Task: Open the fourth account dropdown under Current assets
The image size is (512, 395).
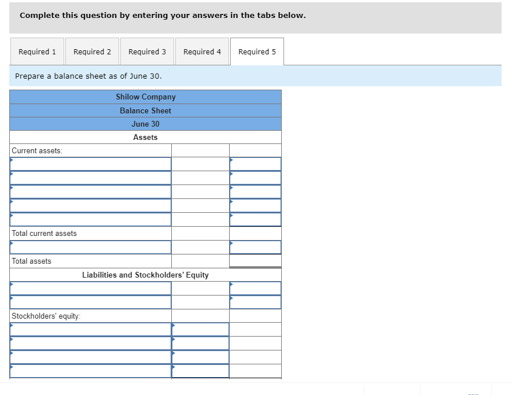Action: 90,205
